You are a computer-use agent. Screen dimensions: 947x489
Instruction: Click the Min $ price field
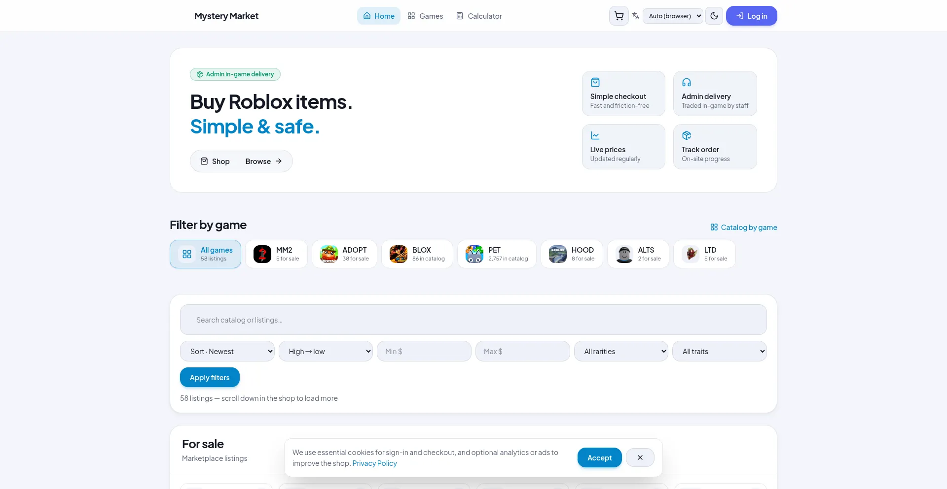pos(424,351)
